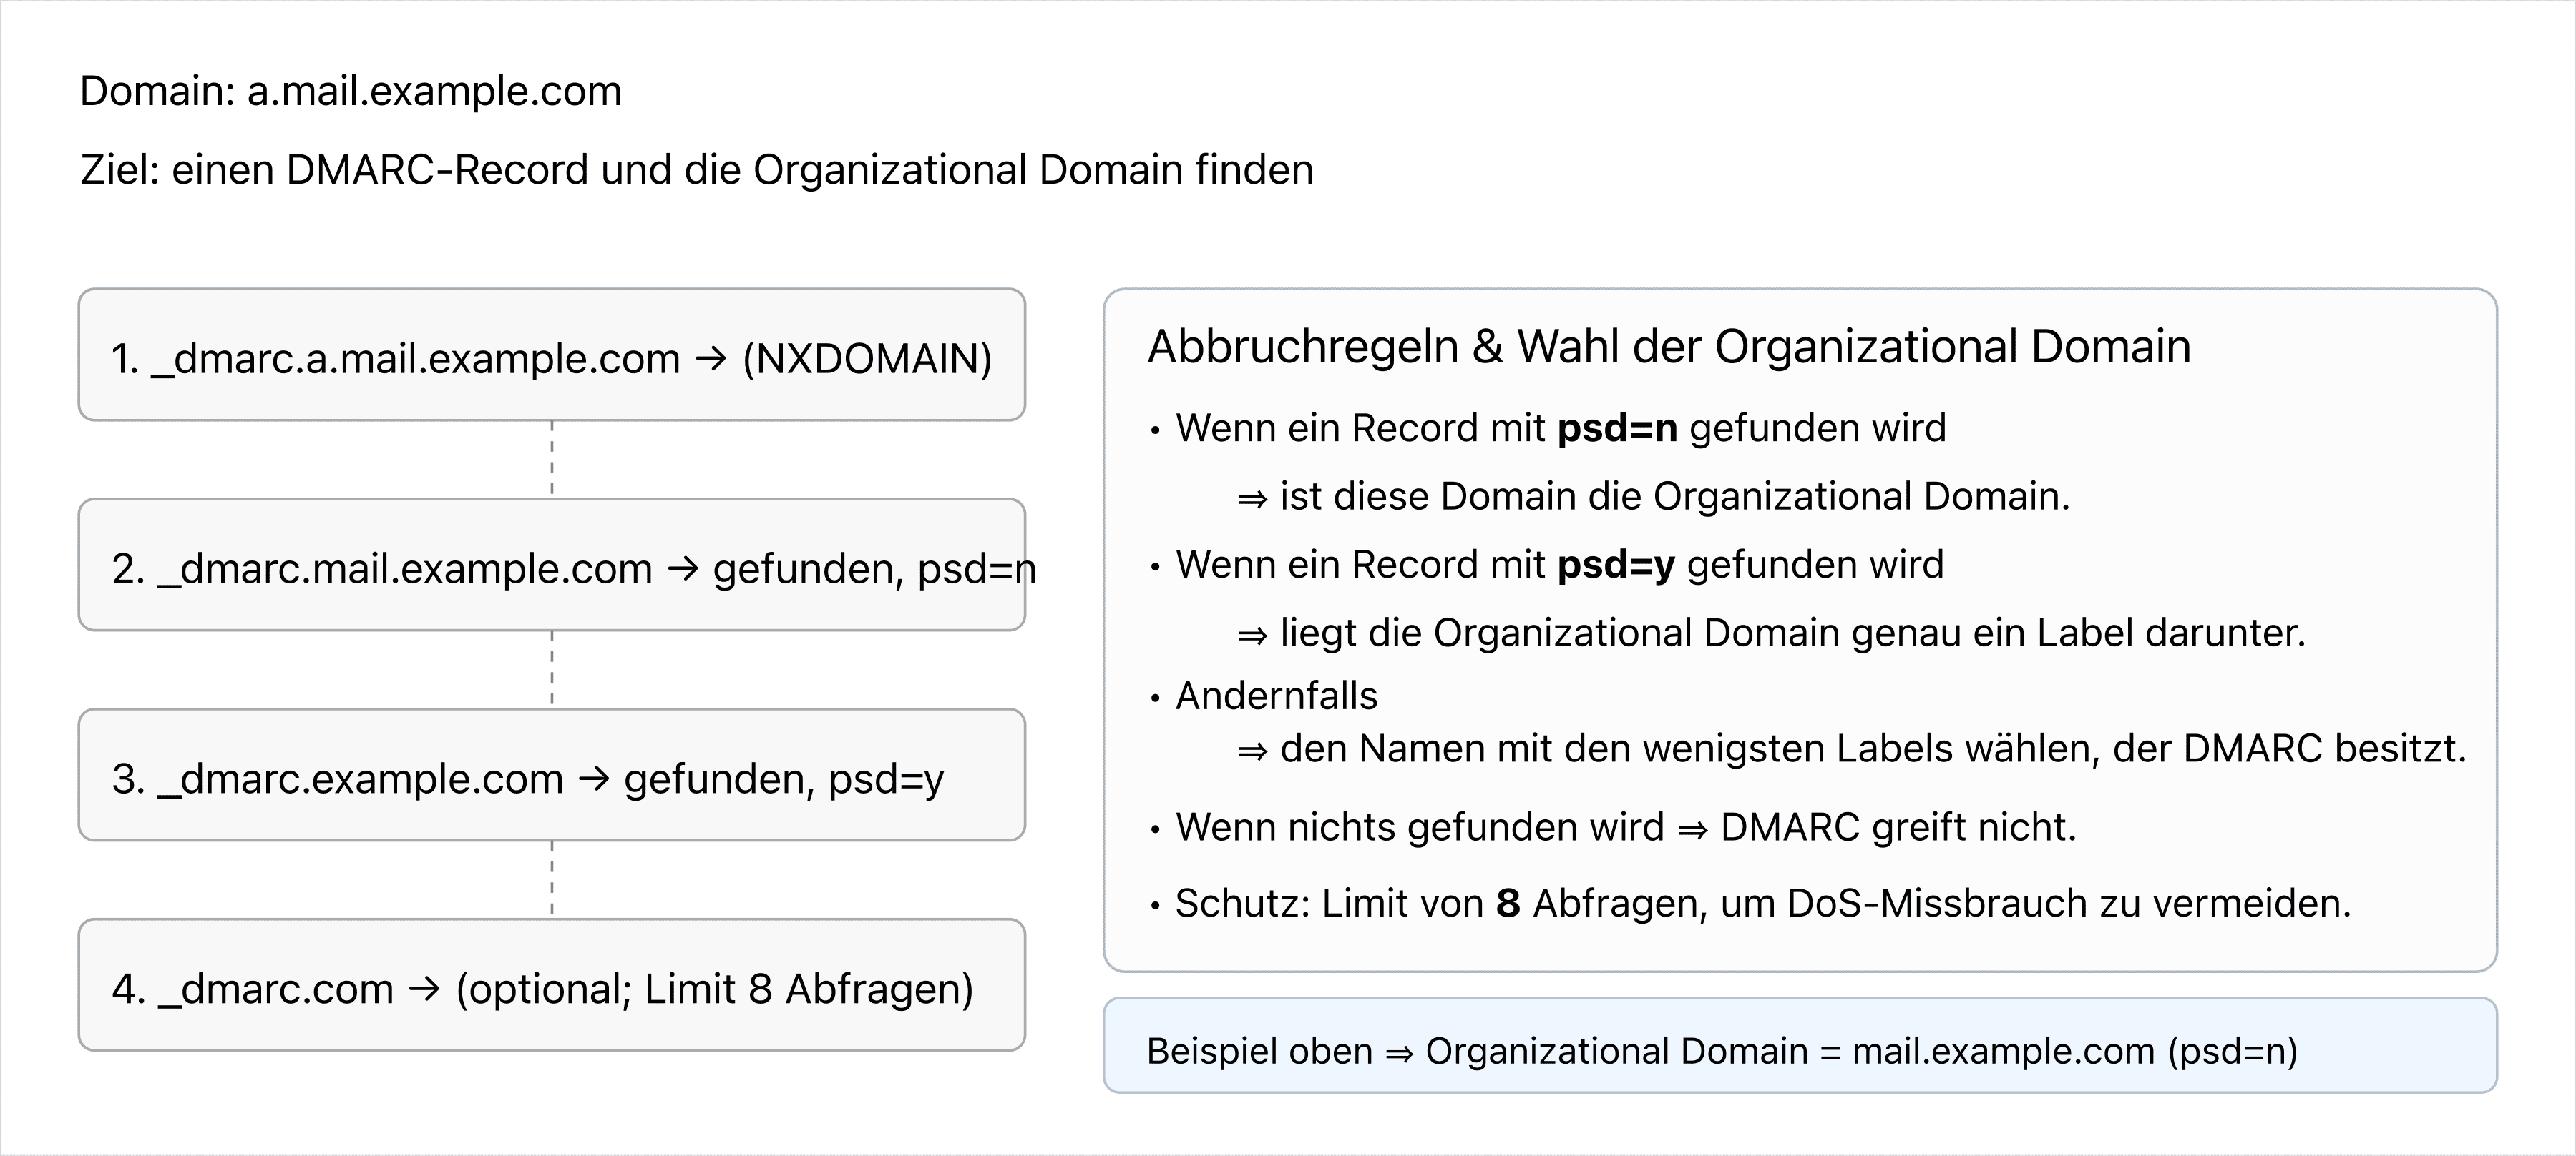This screenshot has height=1156, width=2576.
Task: Click the 'Ziel: einen DMARC-Record' line
Action: point(696,170)
